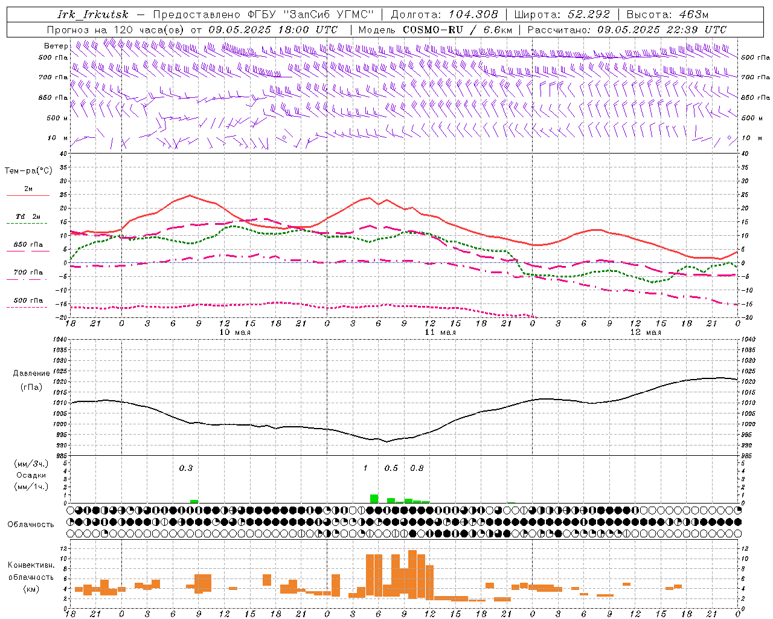Click the (мм/3ч.) units label
Image resolution: width=773 pixels, height=619 pixels.
(31, 464)
